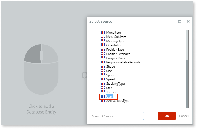Click the icon beside XAxisValuesType

[x=103, y=101]
